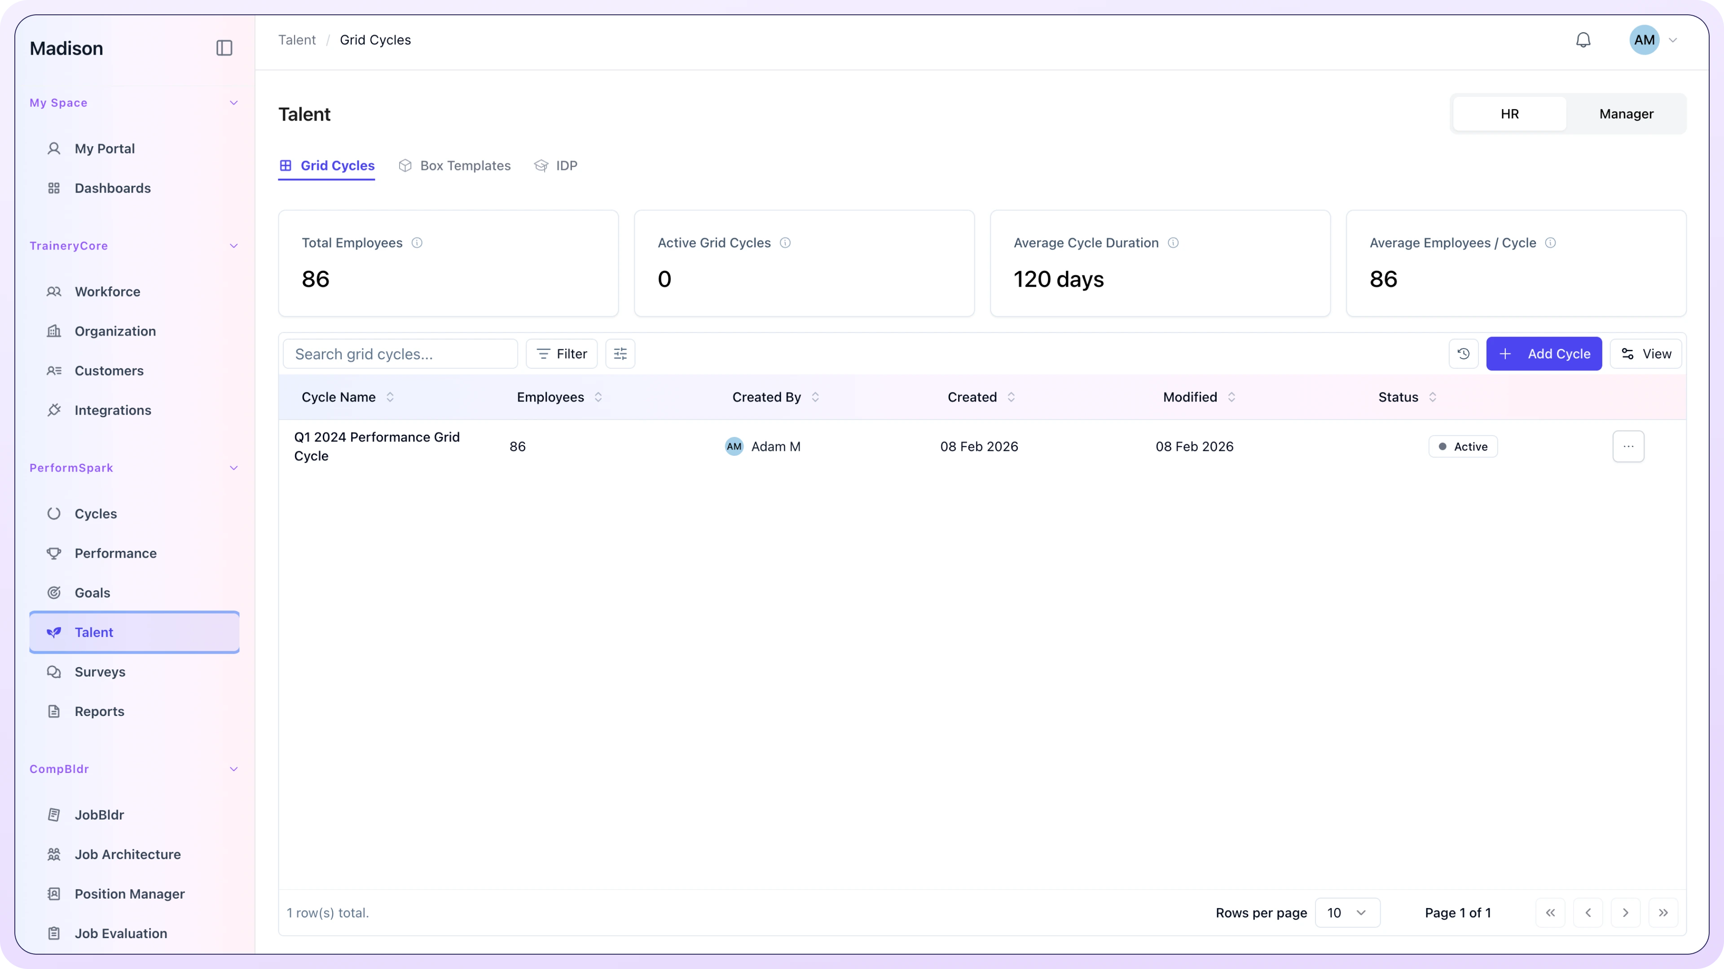Screen dimensions: 1724x969
Task: Open Goals in sidebar
Action: [92, 593]
